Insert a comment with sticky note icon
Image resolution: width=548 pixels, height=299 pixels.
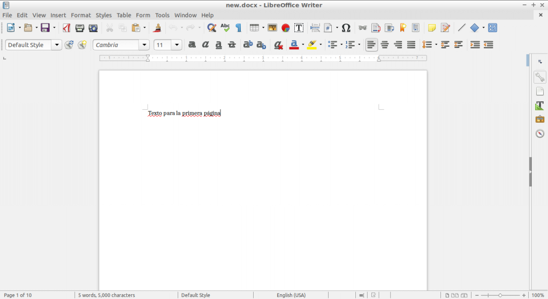432,28
